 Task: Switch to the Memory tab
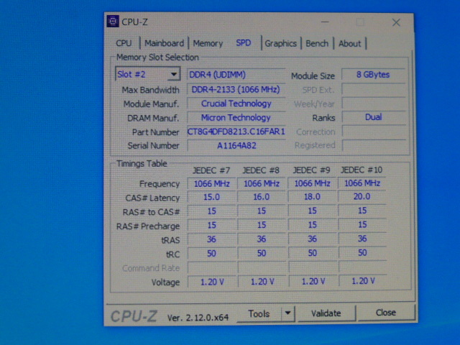tap(208, 43)
